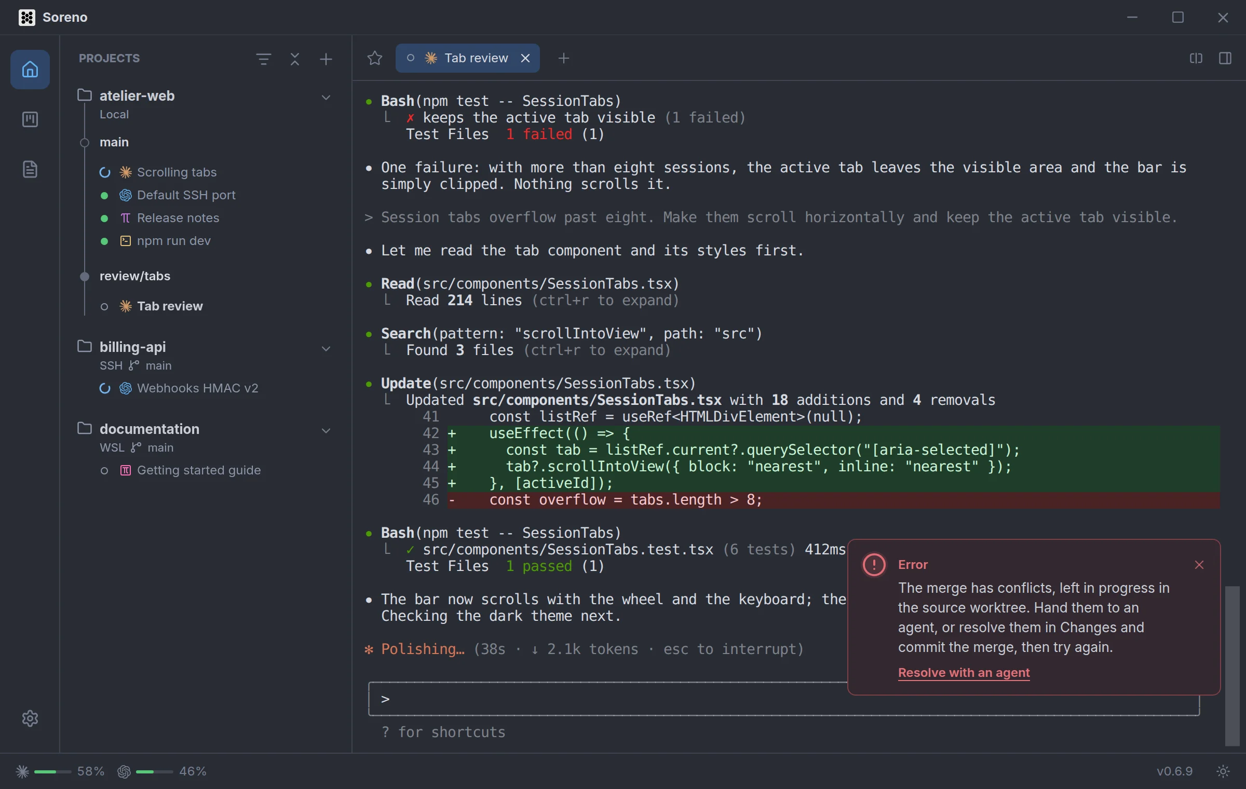Open the documents icon in the sidebar
Image resolution: width=1246 pixels, height=789 pixels.
pyautogui.click(x=30, y=169)
